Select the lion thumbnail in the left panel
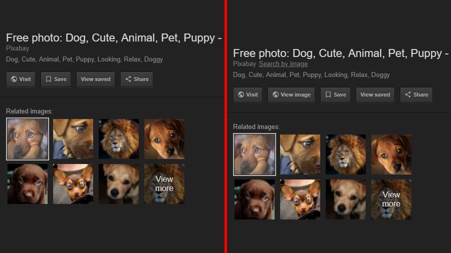The height and width of the screenshot is (253, 451). [119, 139]
